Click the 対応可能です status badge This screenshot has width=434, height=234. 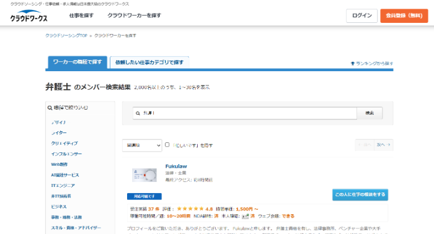point(144,196)
